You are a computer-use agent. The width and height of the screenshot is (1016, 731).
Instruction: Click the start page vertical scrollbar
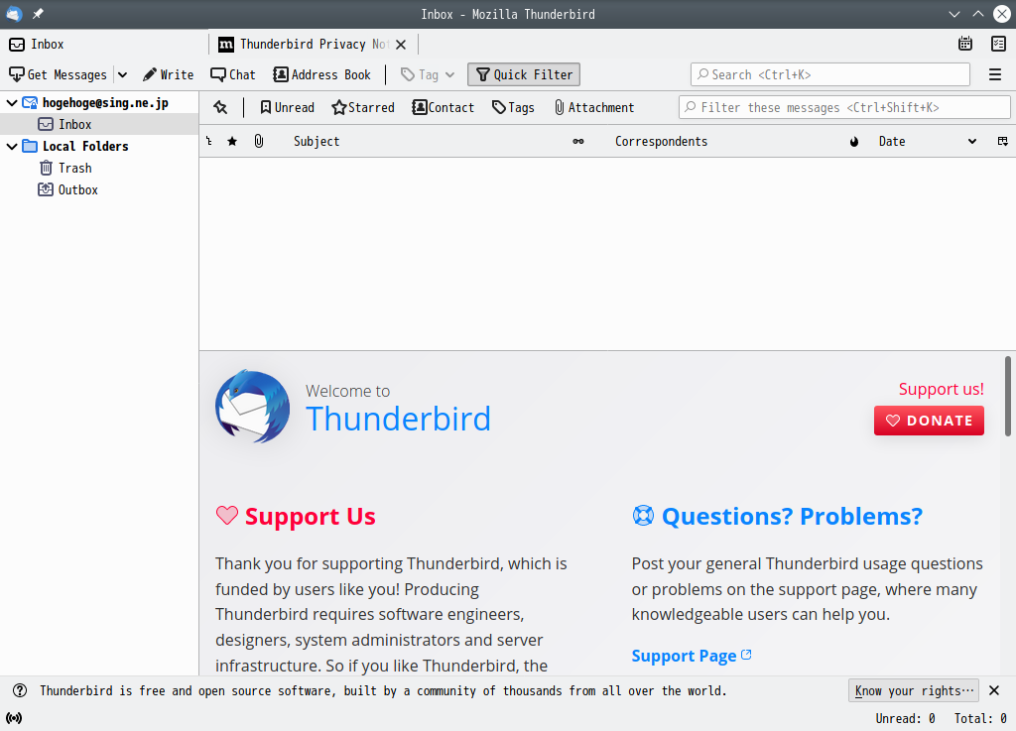point(1008,397)
